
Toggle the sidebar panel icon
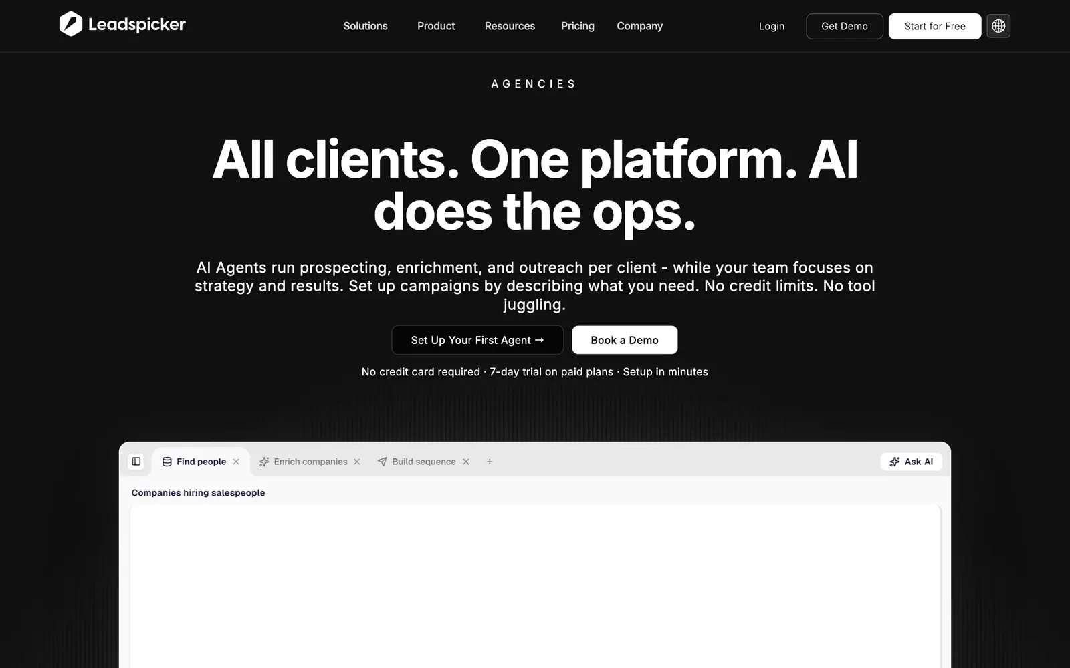(x=136, y=462)
